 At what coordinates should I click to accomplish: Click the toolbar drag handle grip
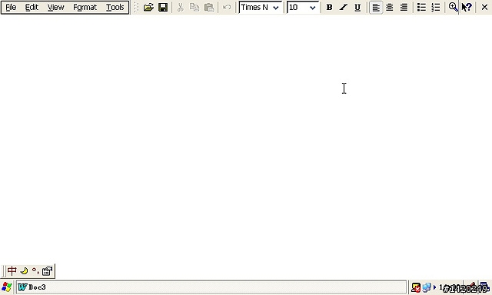pyautogui.click(x=136, y=7)
